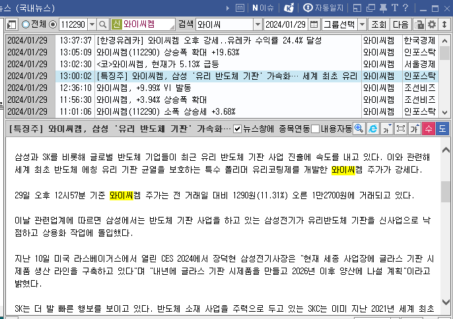453x319 pixels.
Task: Click the 다음 button
Action: pyautogui.click(x=400, y=24)
